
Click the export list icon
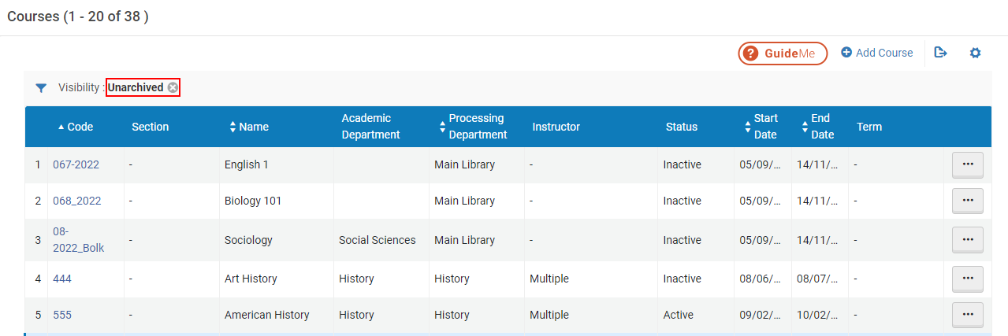point(940,53)
